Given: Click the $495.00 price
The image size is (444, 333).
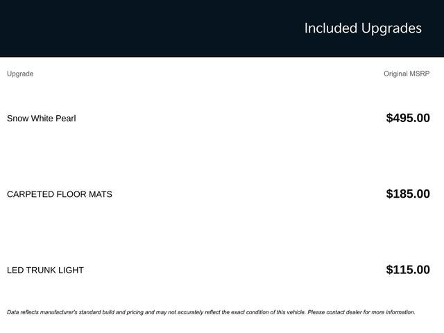Looking at the screenshot, I should pos(408,118).
